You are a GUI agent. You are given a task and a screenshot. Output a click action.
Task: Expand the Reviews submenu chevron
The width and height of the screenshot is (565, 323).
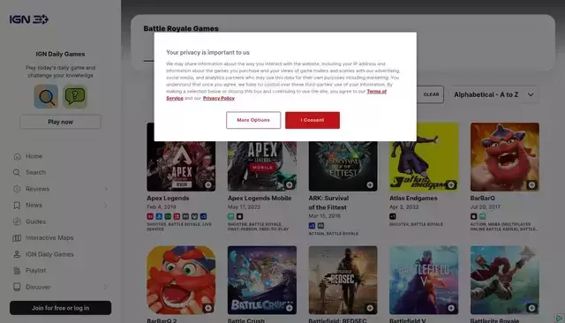click(x=106, y=189)
